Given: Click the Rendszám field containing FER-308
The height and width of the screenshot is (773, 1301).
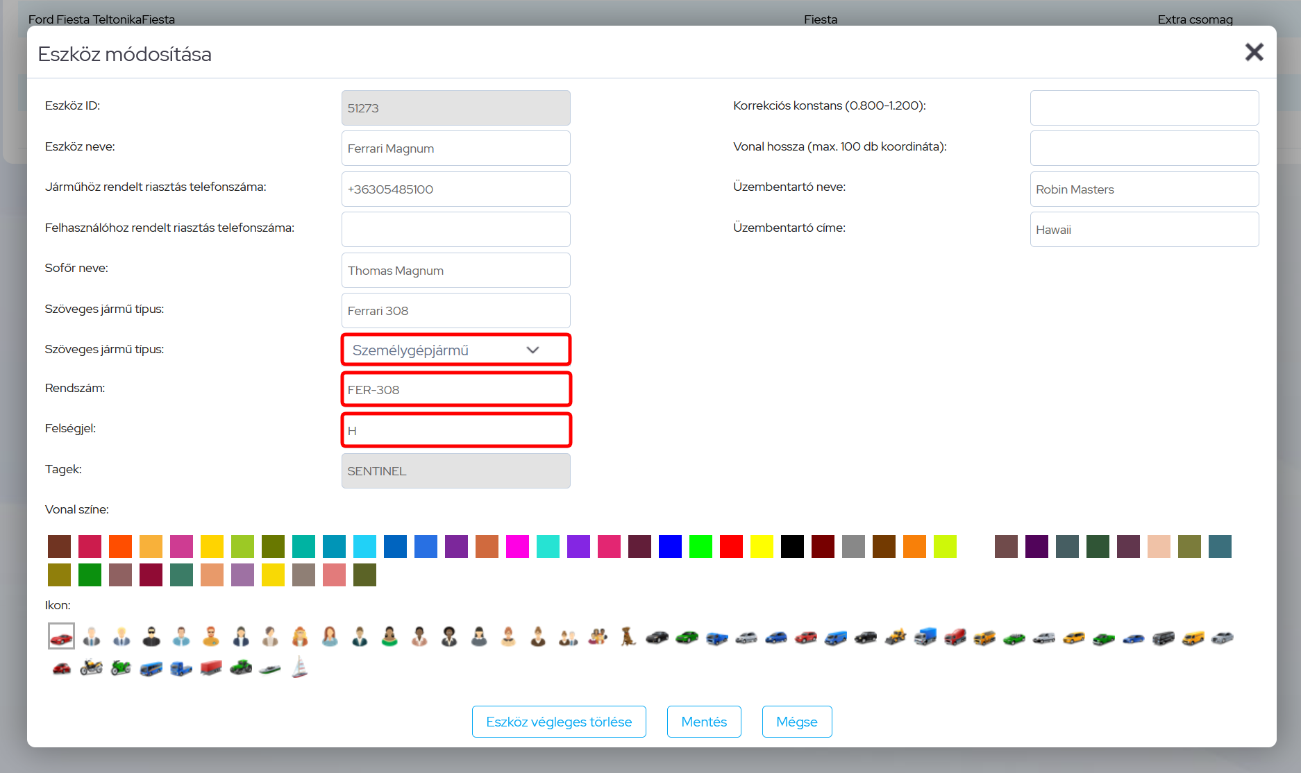Looking at the screenshot, I should pyautogui.click(x=455, y=390).
